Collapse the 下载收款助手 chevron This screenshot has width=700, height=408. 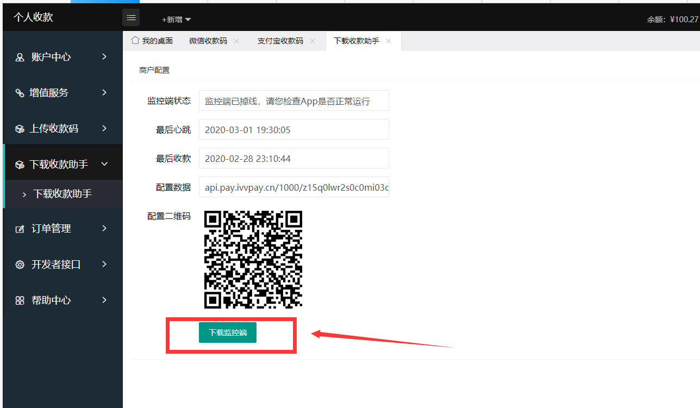coord(105,164)
